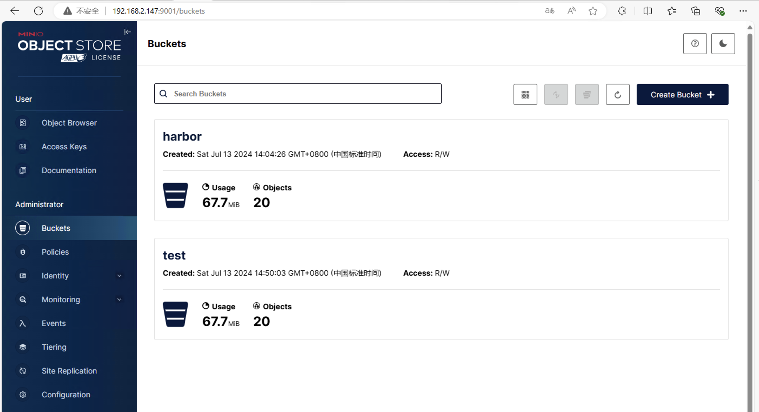Add this page to browser favorites
This screenshot has width=759, height=412.
[x=593, y=11]
